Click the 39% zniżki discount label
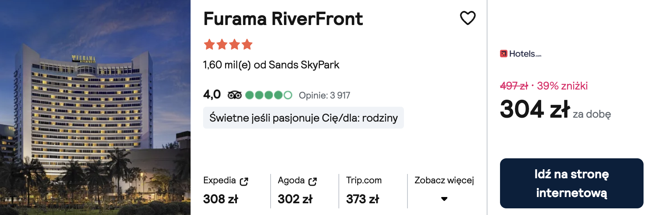 tap(562, 86)
